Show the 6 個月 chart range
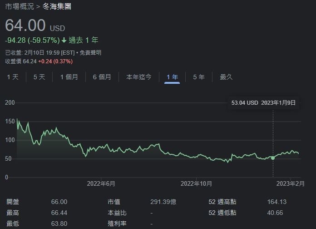Screen dimensions: 316x229 point(102,77)
